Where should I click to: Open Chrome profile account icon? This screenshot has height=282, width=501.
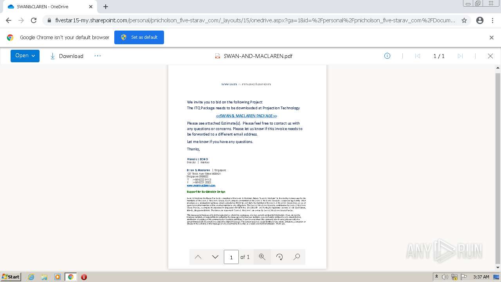pos(480,20)
